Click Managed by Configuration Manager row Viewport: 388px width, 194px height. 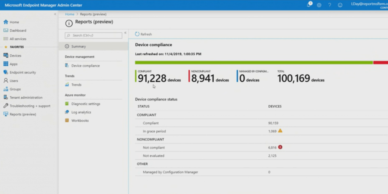click(x=261, y=172)
